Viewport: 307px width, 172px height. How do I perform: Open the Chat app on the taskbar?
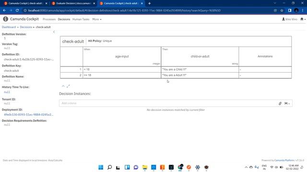click(x=136, y=167)
